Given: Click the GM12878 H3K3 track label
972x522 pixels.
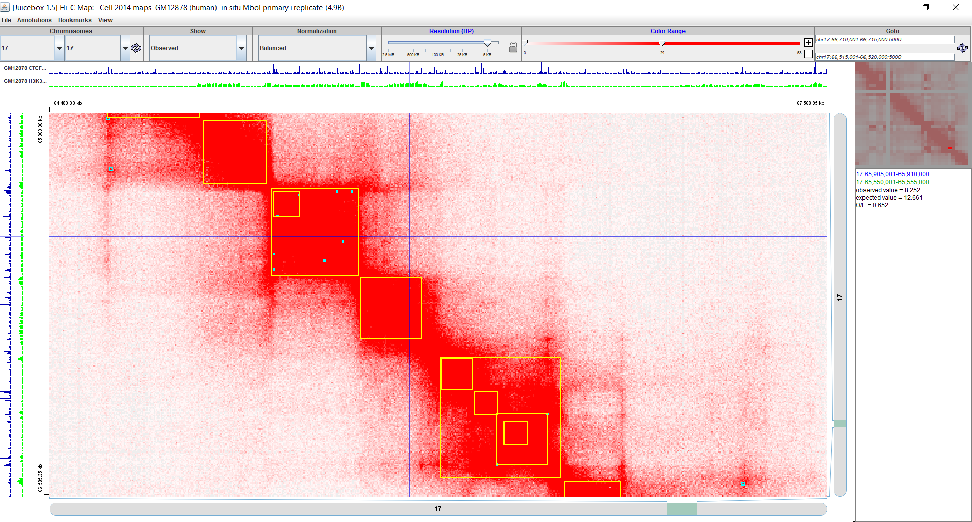Looking at the screenshot, I should click(24, 81).
